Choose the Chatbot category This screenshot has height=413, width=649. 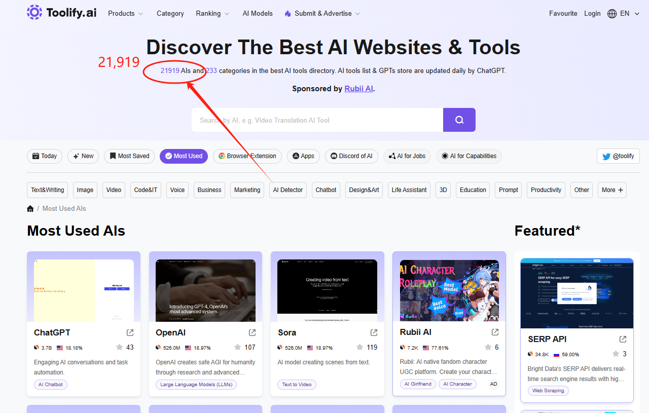pos(326,190)
